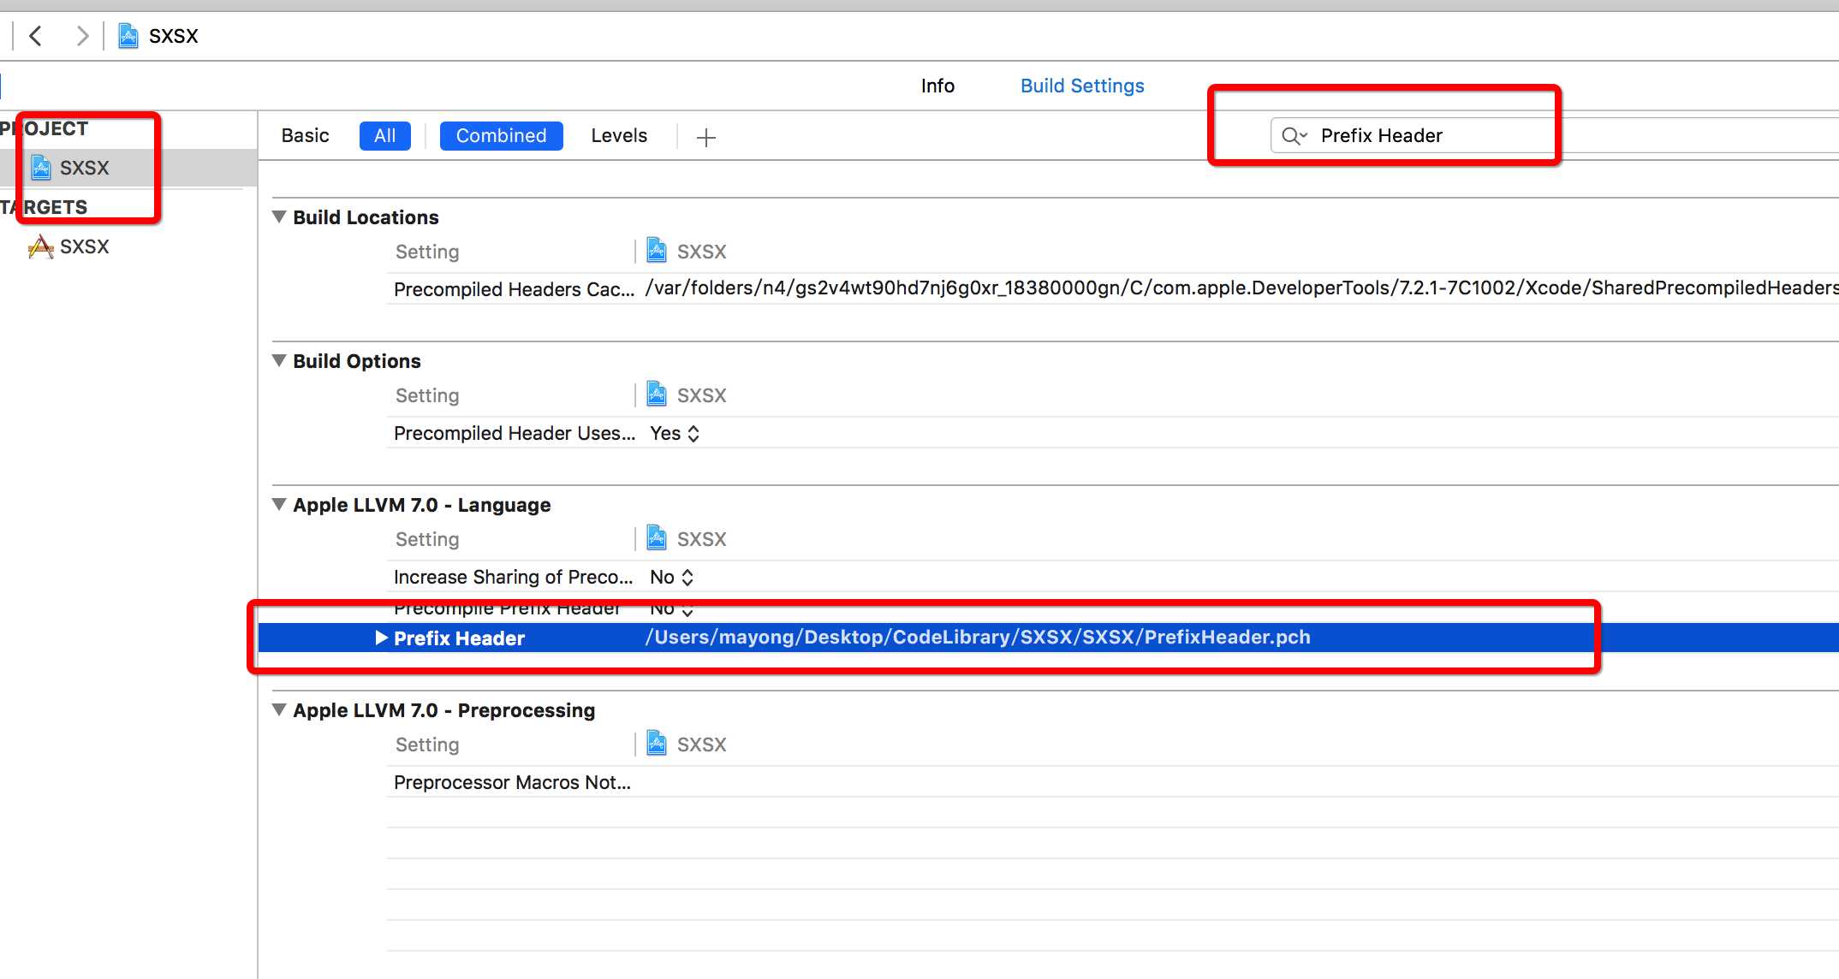The width and height of the screenshot is (1839, 979).
Task: Switch to Combined view
Action: (501, 135)
